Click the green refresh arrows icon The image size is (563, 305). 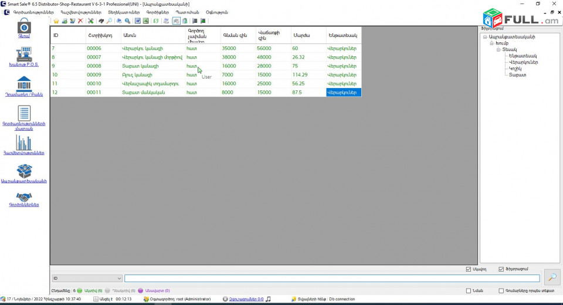coord(156,21)
